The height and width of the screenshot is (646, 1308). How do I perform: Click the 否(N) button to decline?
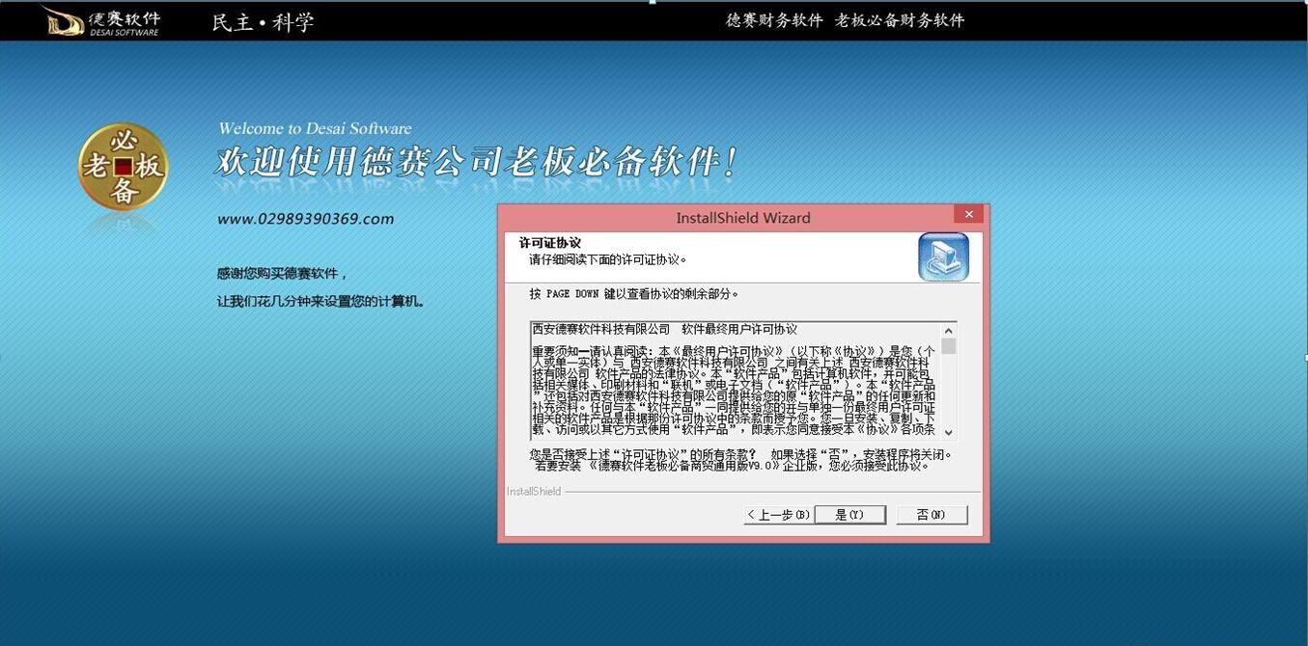click(x=932, y=515)
